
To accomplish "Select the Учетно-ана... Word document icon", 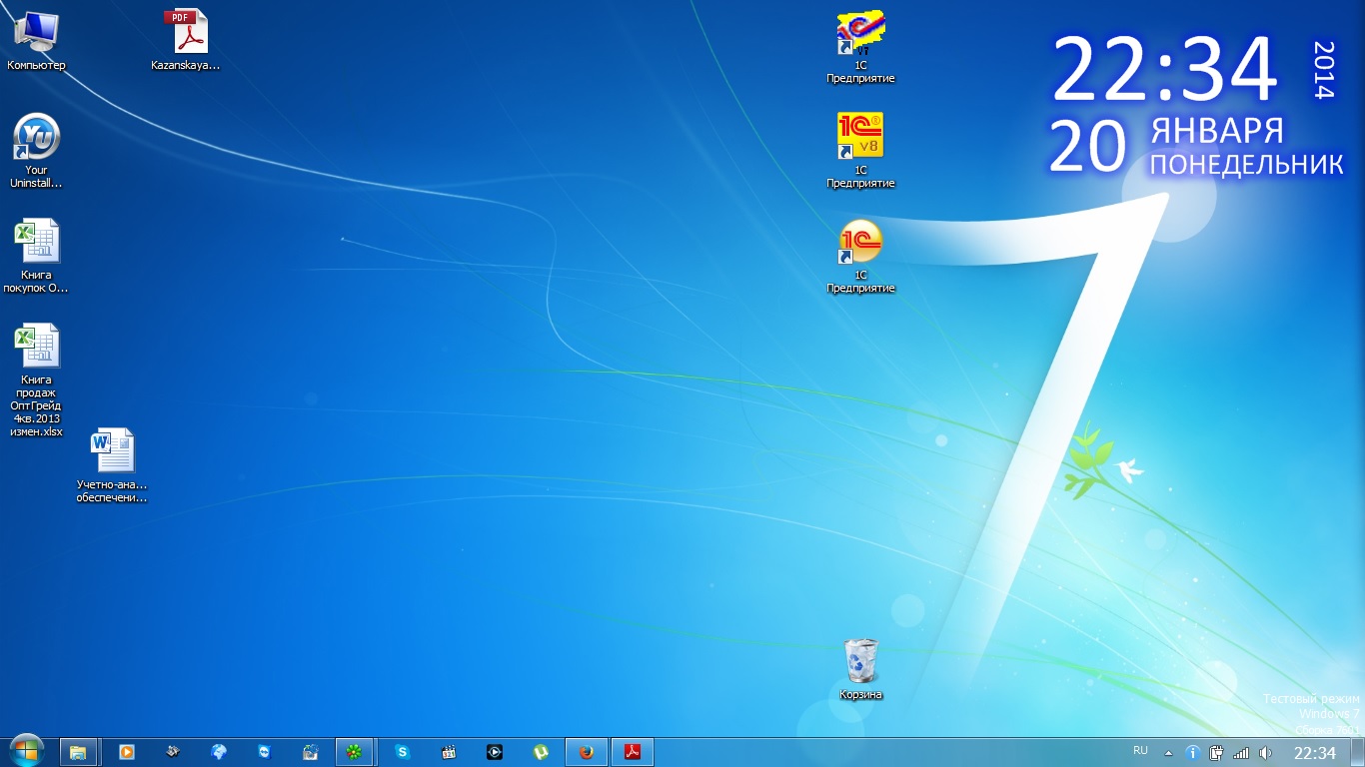I will pyautogui.click(x=112, y=466).
